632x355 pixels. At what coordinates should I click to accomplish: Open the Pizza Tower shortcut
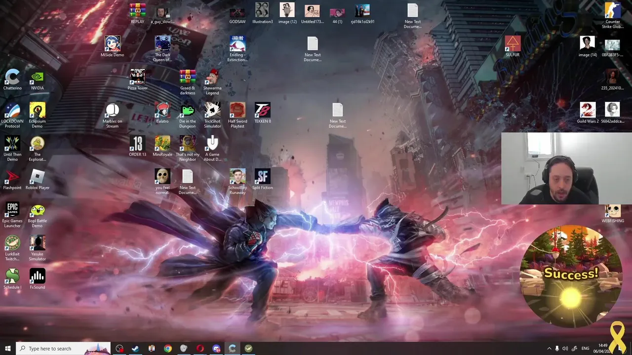click(137, 79)
